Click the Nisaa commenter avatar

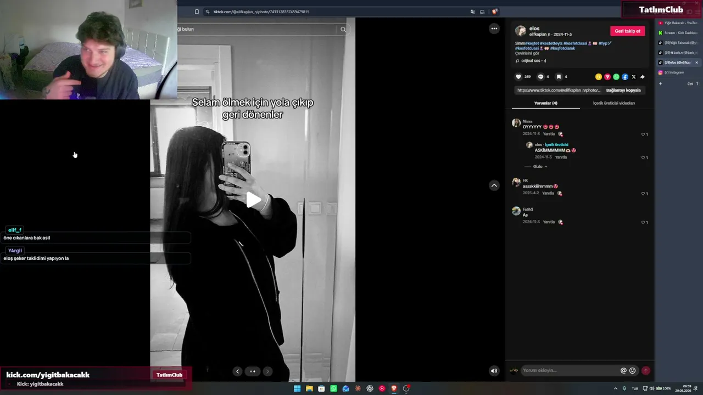516,123
